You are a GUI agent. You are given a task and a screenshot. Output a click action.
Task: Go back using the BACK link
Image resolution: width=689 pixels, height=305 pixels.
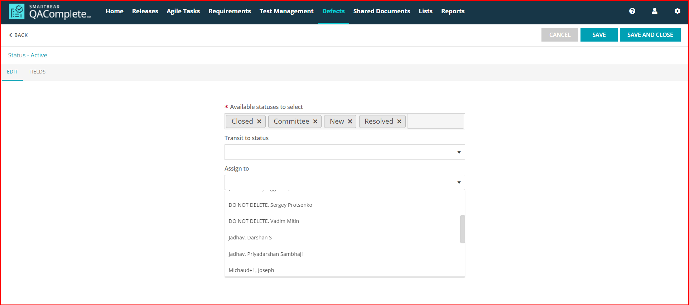pyautogui.click(x=18, y=35)
